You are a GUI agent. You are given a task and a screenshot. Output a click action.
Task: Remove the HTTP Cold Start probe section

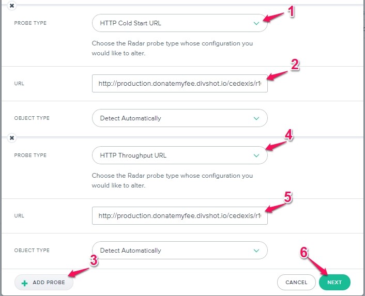(12, 6)
